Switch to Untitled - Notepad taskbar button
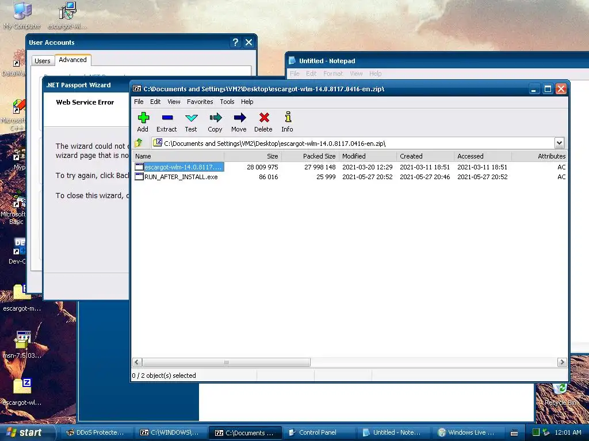This screenshot has height=441, width=589. pos(392,432)
